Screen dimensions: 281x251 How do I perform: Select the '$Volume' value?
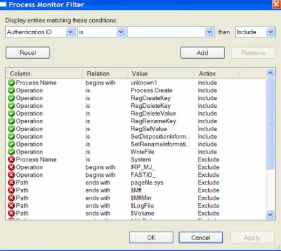point(142,214)
